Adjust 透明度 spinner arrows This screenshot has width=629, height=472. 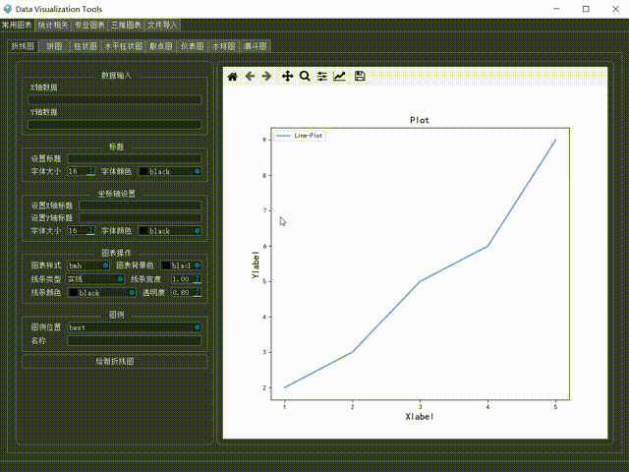[x=197, y=293]
